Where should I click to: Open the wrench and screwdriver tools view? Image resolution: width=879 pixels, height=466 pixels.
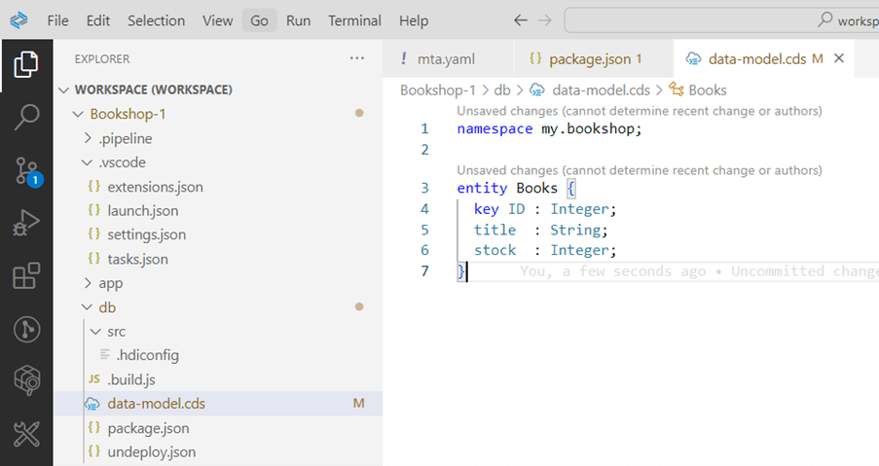pos(26,434)
